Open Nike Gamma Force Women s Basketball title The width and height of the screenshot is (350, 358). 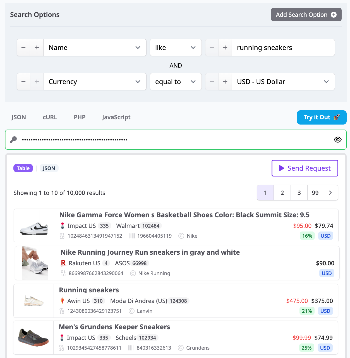coord(184,215)
